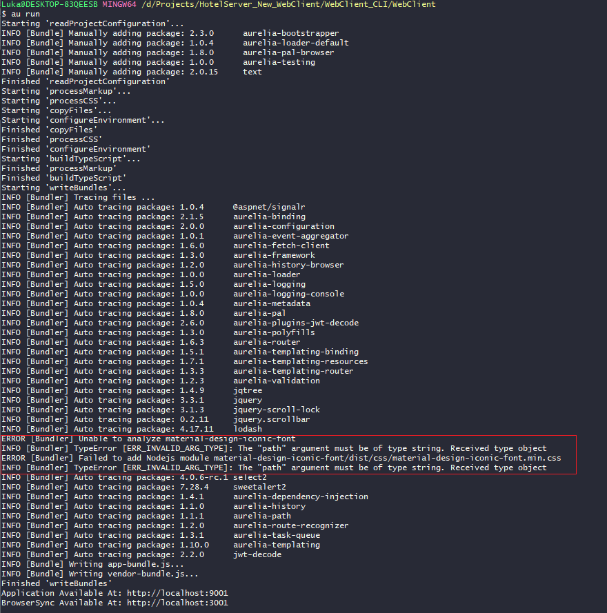
Task: Click the 'Failed to add Nodejs module' error line
Action: (281, 458)
